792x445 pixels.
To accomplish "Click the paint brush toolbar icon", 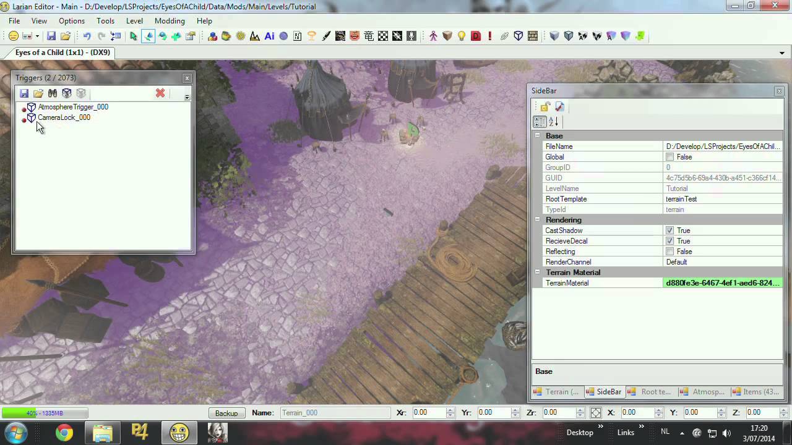I will click(x=326, y=36).
